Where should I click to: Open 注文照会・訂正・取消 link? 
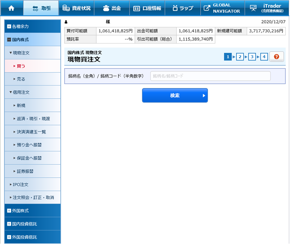[x=32, y=197]
